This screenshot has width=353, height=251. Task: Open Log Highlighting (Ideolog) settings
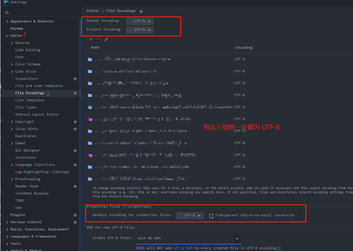(42, 172)
